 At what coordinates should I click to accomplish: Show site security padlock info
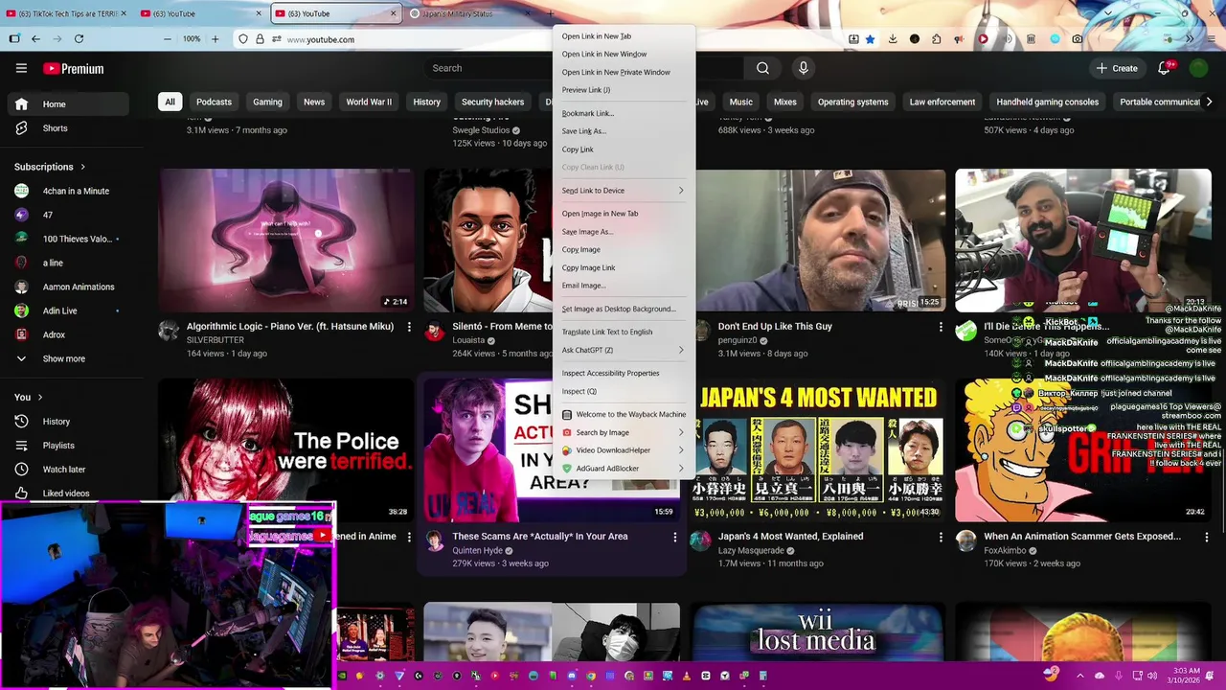click(260, 39)
